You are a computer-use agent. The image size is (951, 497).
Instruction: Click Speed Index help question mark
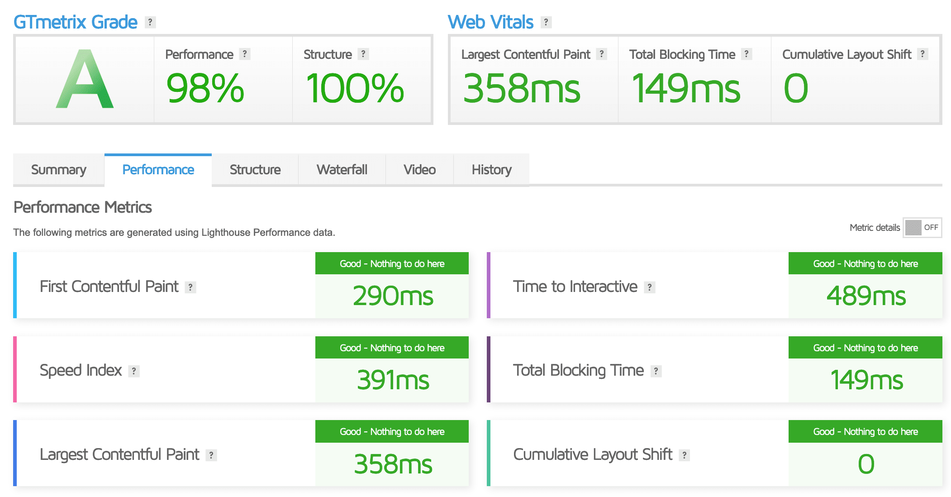coord(134,371)
